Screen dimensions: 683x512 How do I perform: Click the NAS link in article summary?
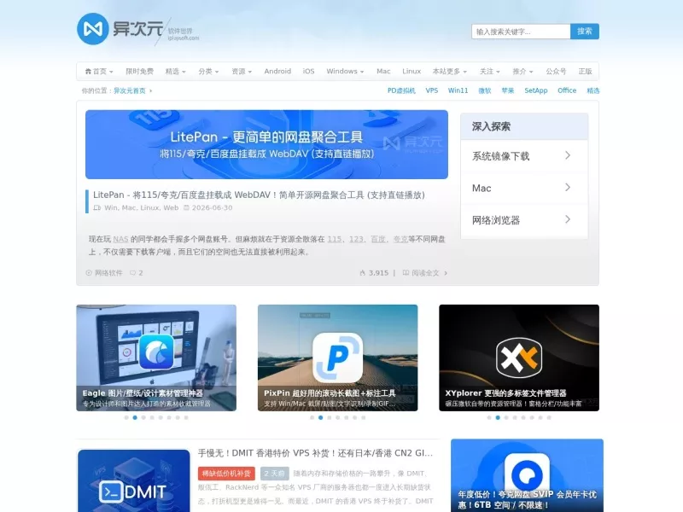(x=120, y=239)
